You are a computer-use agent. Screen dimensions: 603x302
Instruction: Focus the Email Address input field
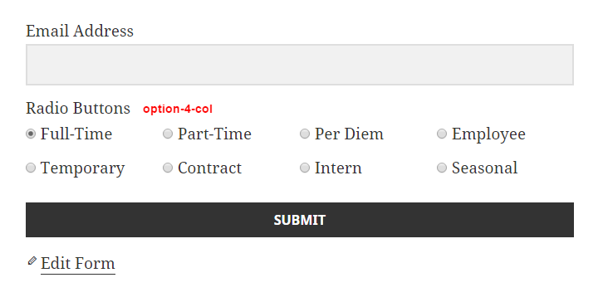click(x=300, y=65)
